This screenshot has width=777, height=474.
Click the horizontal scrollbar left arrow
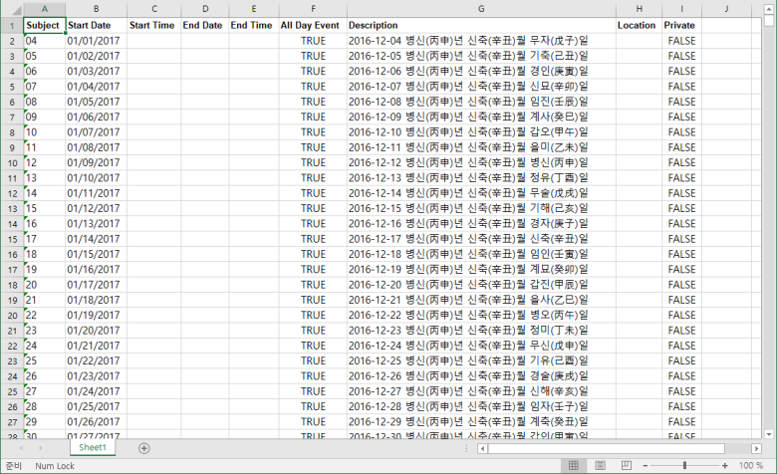(x=482, y=448)
